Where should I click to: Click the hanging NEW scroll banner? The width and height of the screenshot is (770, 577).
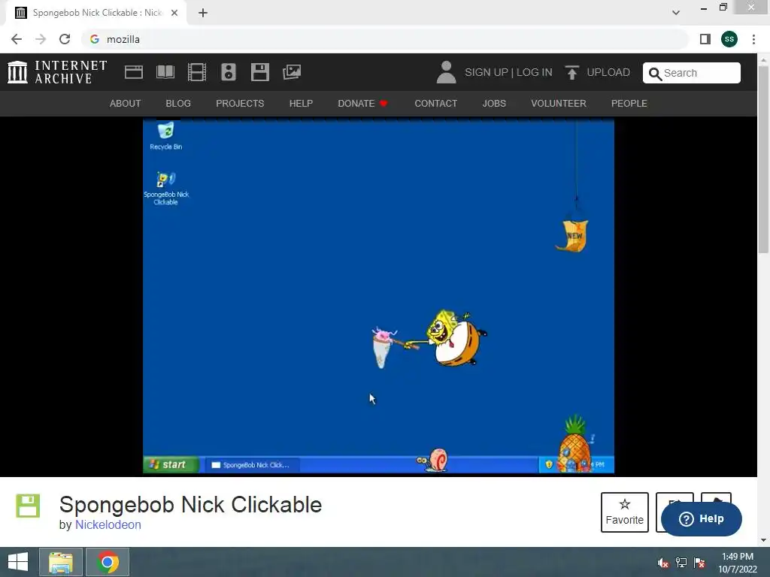572,235
